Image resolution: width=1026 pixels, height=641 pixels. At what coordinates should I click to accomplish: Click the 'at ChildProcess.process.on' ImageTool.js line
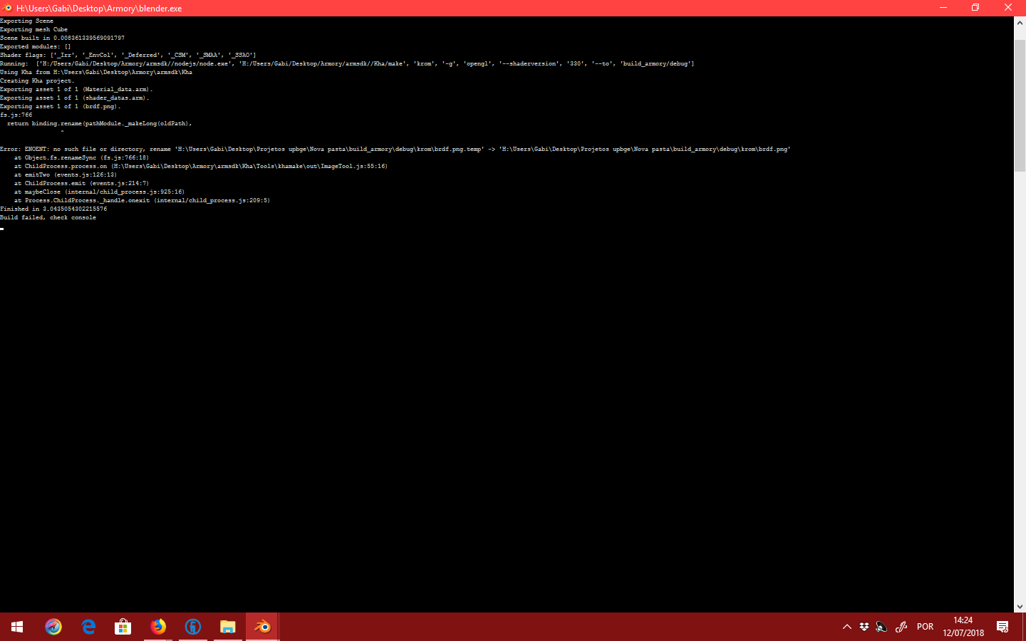[x=201, y=166]
